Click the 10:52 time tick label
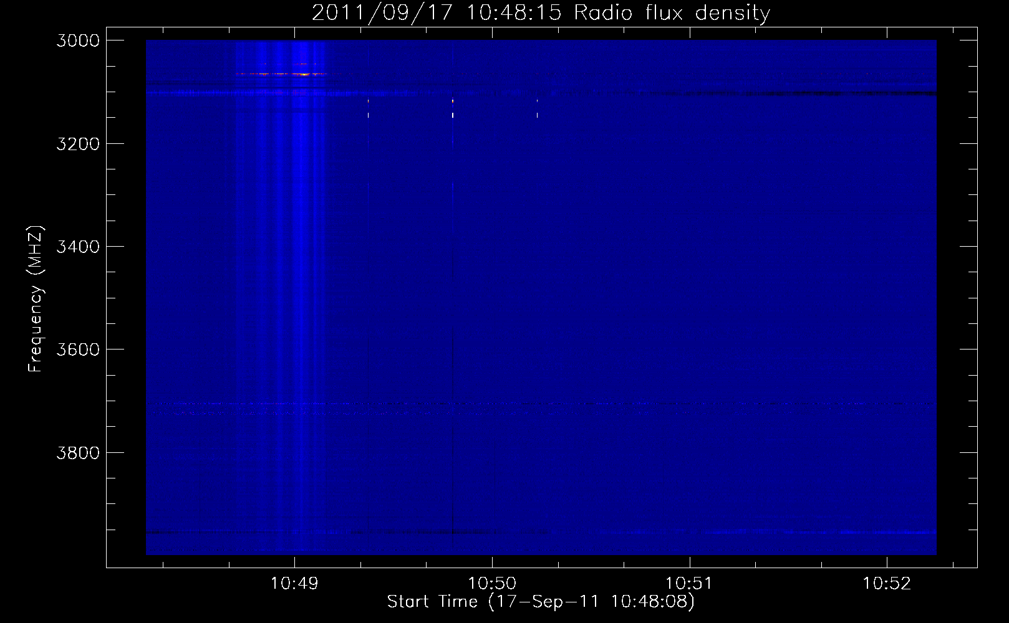 887,584
